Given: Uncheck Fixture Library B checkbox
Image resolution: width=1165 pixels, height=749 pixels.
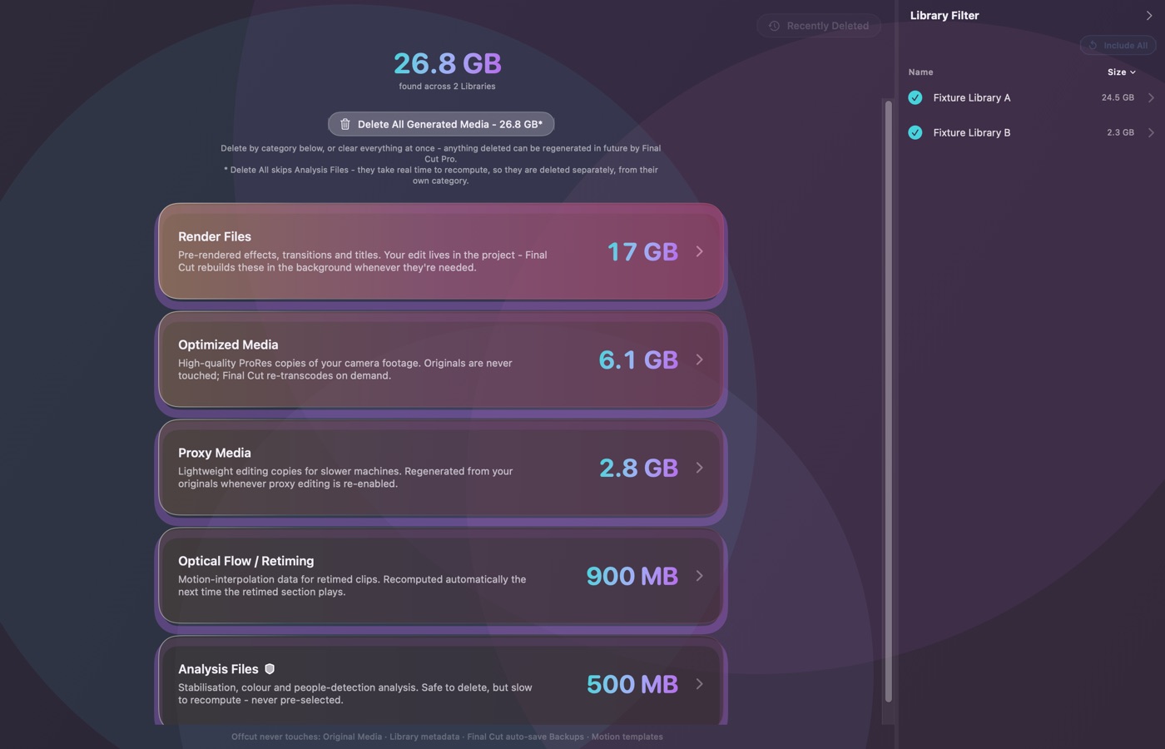Looking at the screenshot, I should (915, 132).
